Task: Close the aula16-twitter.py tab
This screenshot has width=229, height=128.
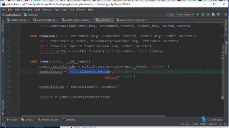Action: (57, 20)
